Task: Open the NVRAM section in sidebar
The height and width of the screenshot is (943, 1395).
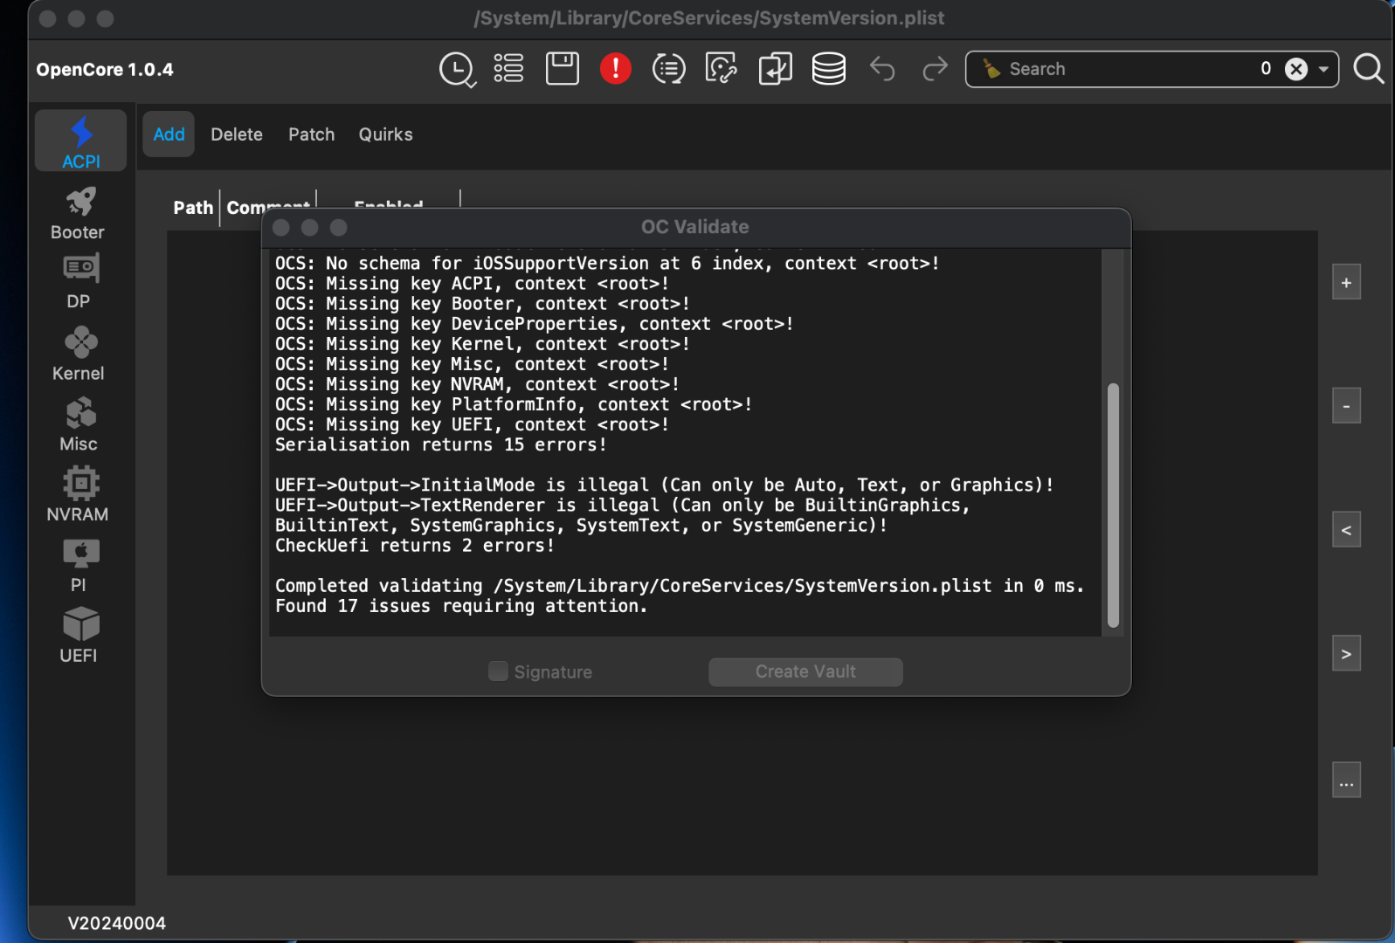Action: point(78,495)
